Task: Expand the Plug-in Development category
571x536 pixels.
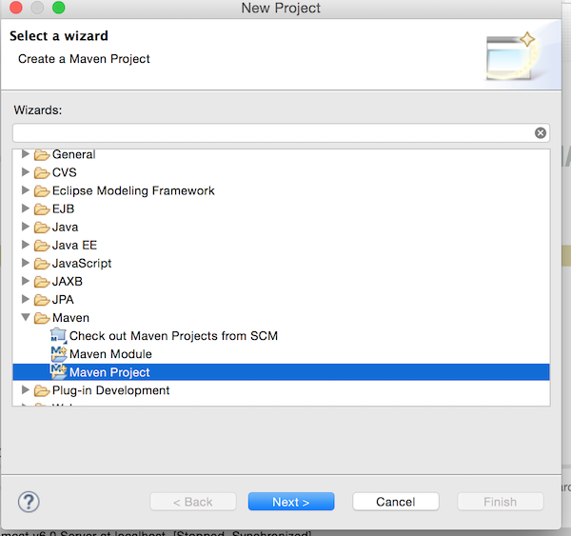Action: (25, 390)
